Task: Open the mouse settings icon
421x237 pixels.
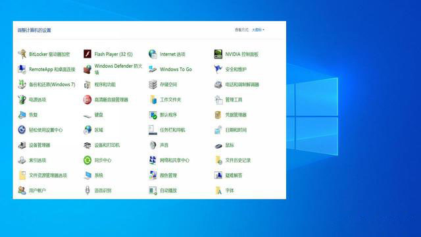Action: tap(218, 145)
